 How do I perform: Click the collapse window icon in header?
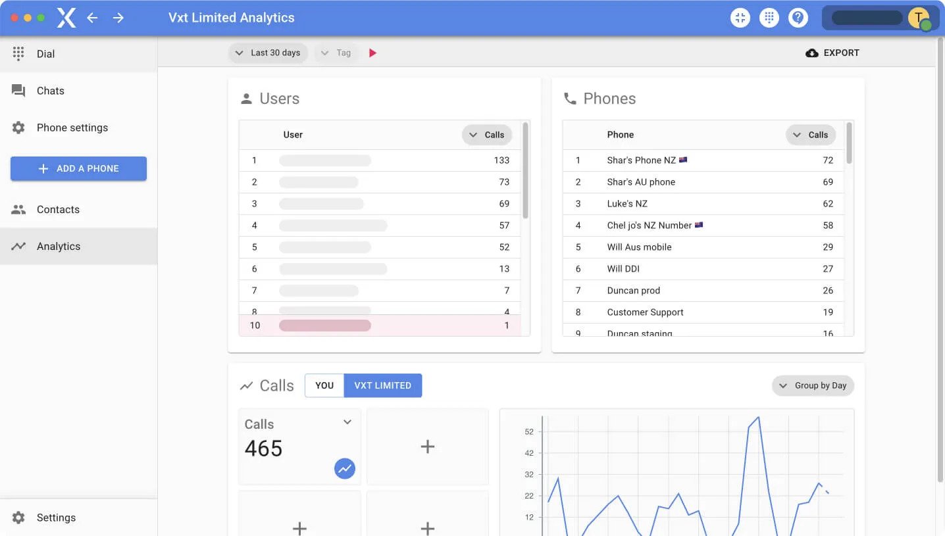point(740,18)
